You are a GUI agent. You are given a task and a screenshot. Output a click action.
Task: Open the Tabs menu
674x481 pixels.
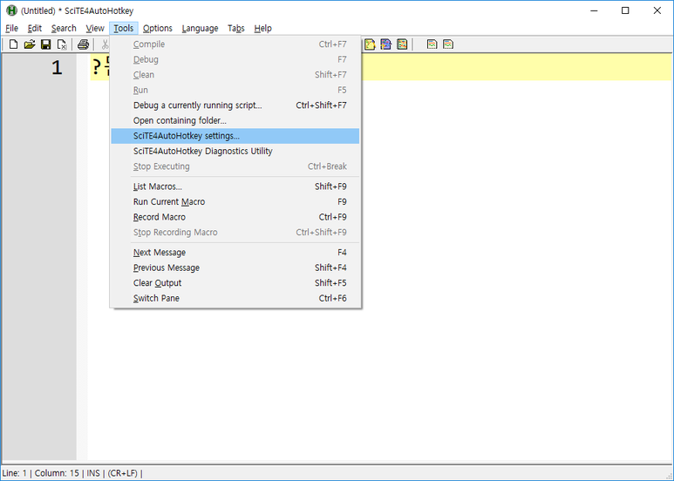[236, 29]
